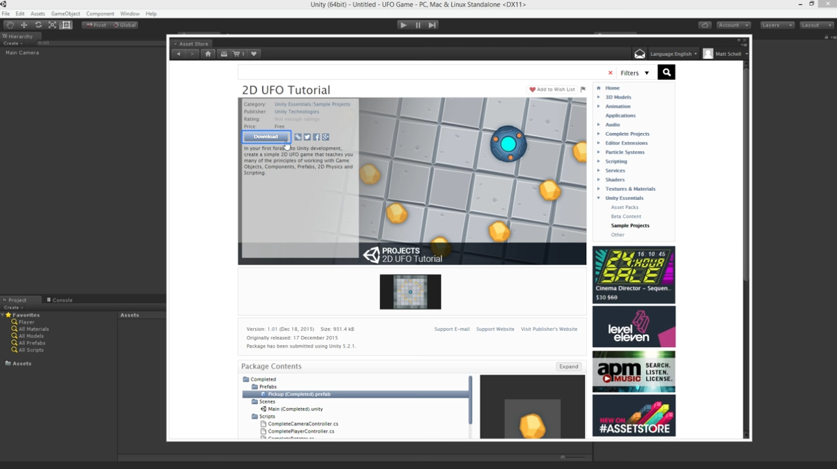
Task: Open the Asset Store wish list heart
Action: coord(254,54)
